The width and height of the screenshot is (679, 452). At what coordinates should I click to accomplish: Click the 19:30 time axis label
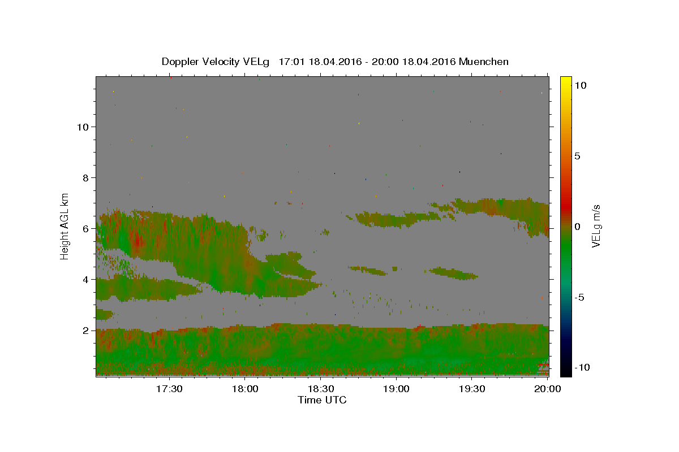coord(472,389)
